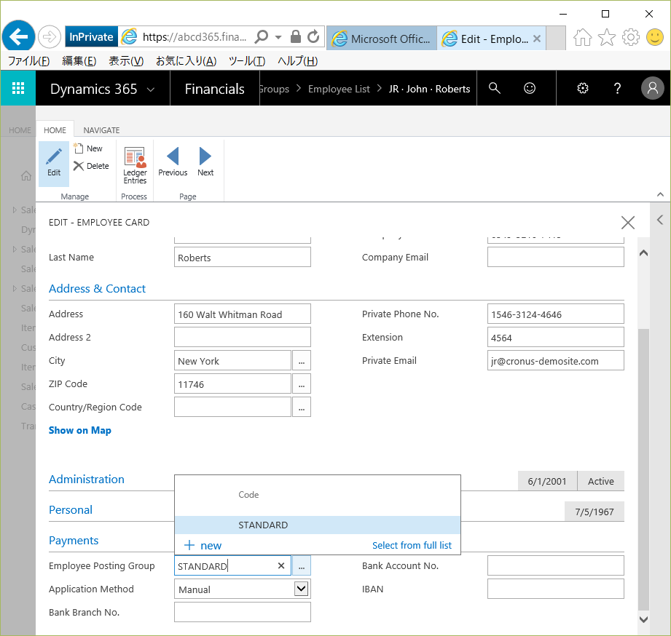Open the ZIP Code lookup button
Image resolution: width=671 pixels, height=636 pixels.
point(302,383)
